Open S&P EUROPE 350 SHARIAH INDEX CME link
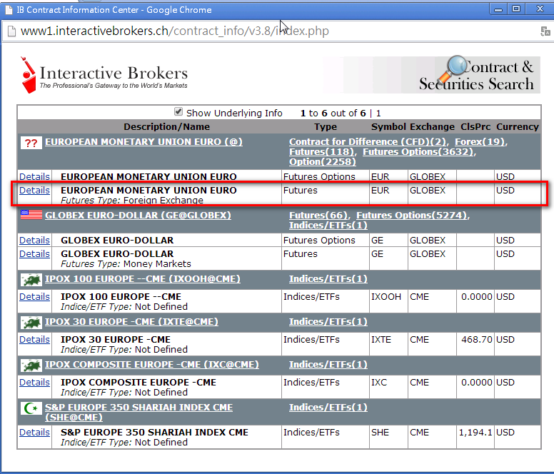Image resolution: width=554 pixels, height=474 pixels. point(138,412)
